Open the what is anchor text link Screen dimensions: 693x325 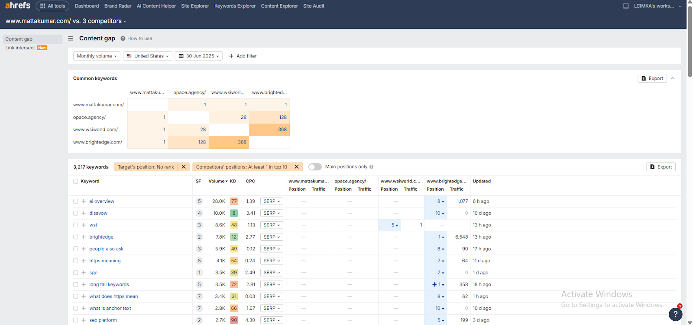[x=110, y=308]
